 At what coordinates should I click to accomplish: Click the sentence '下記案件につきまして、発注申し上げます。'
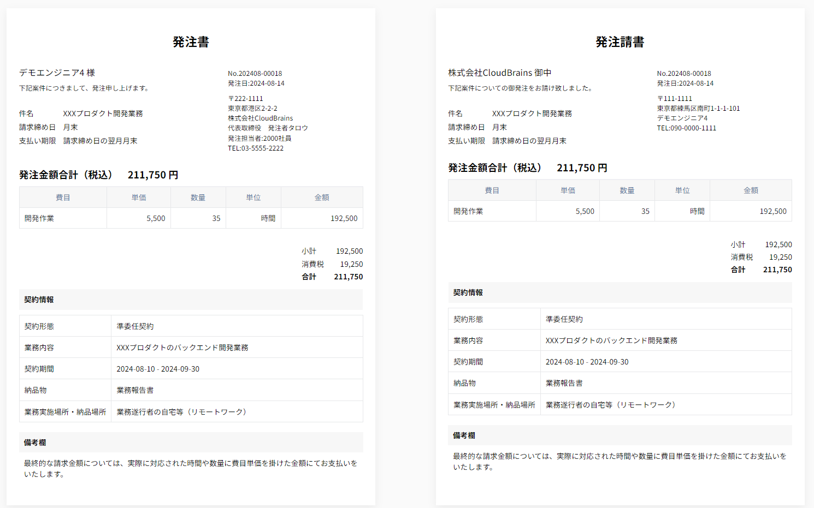(85, 88)
